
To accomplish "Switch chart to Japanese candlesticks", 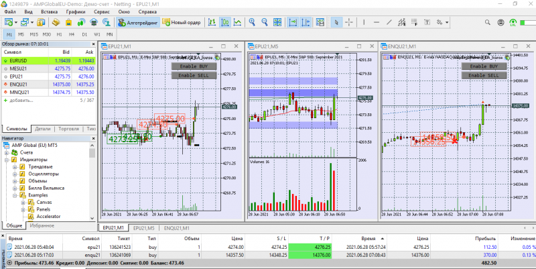I will pos(225,23).
